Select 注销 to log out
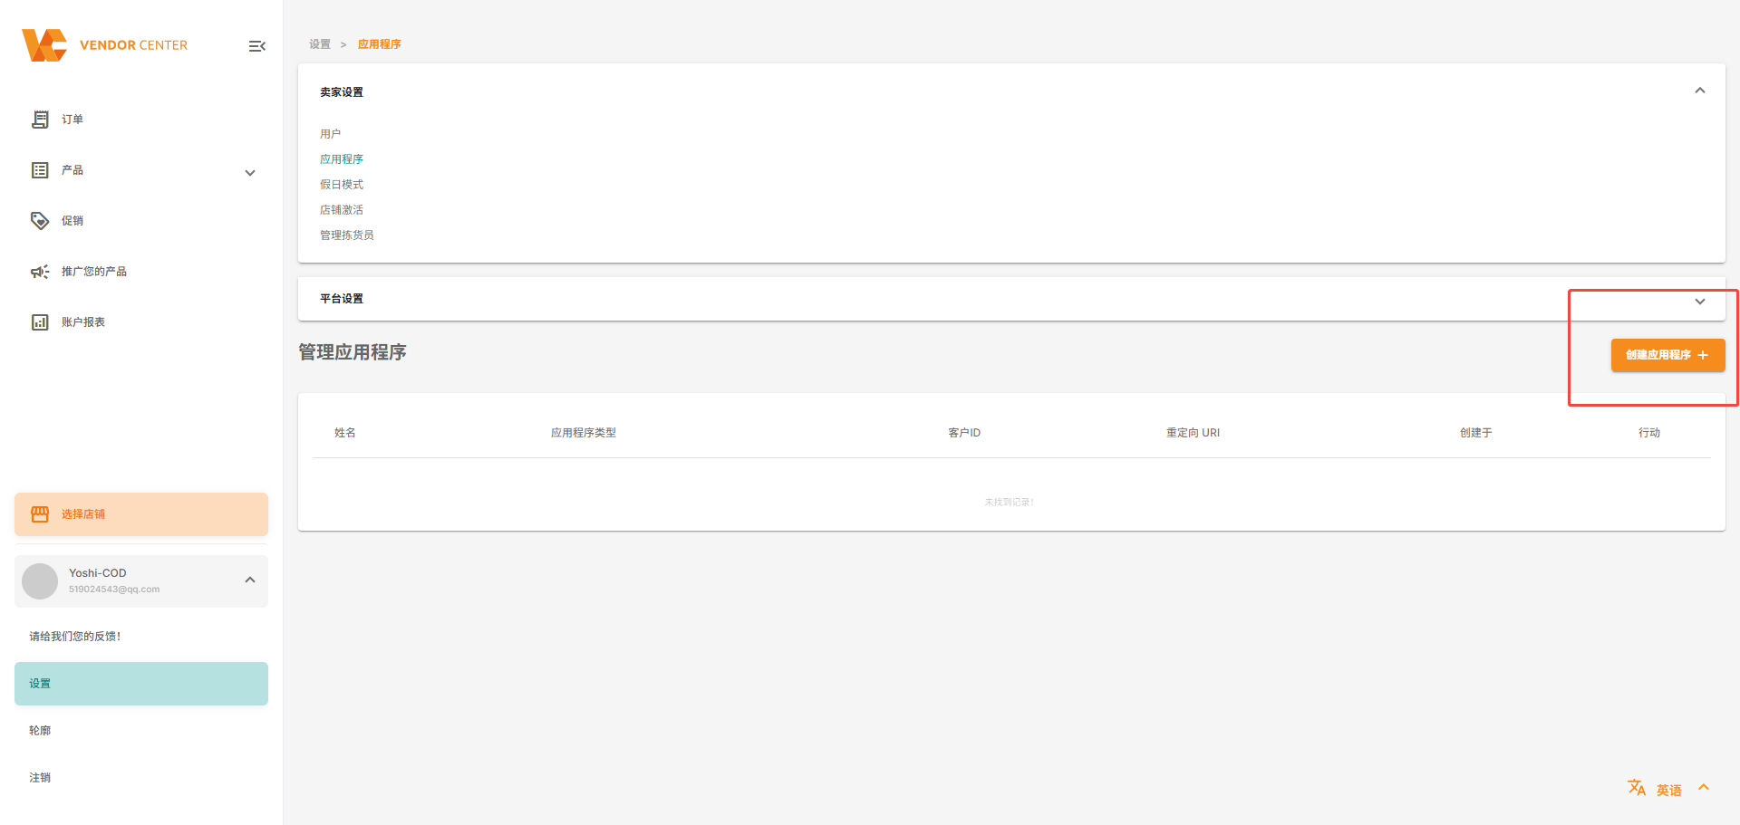Viewport: 1740px width, 825px height. (x=40, y=778)
